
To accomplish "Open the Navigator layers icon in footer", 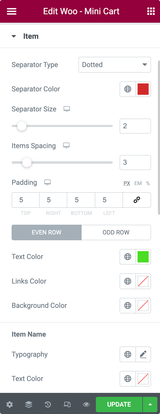I will pos(29,404).
